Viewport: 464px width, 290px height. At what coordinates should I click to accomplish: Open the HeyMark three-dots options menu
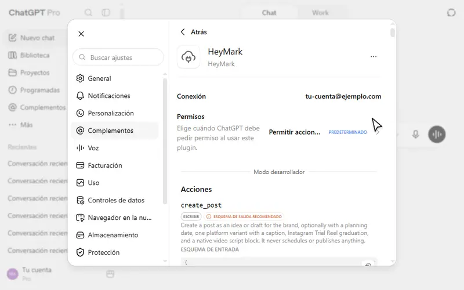(374, 56)
